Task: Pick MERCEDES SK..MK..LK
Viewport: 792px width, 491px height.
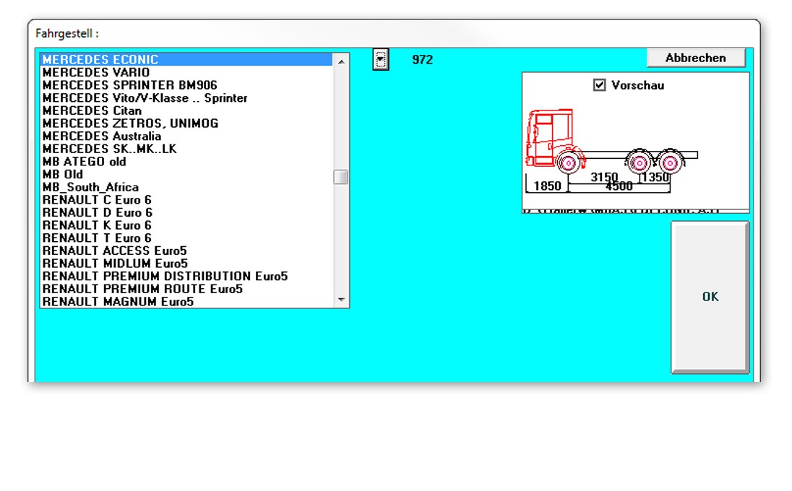Action: pos(186,149)
